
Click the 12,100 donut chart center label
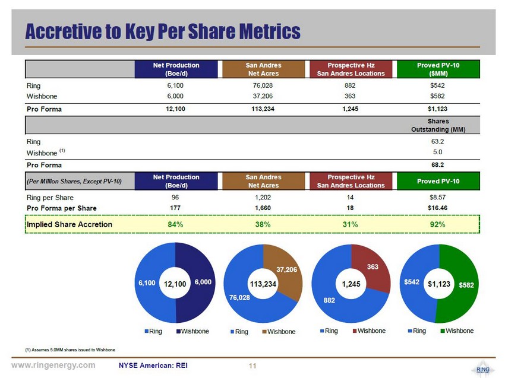coord(175,285)
